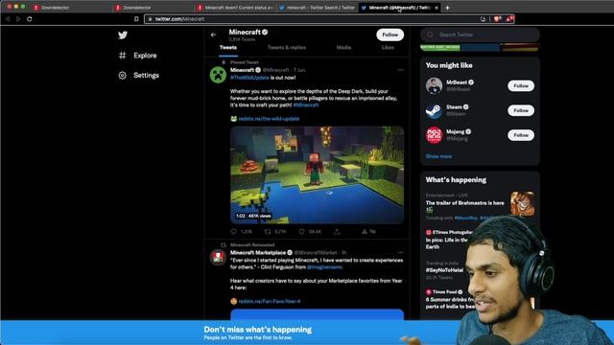The height and width of the screenshot is (345, 614).
Task: Open Minecraft Marketplace avatar
Action: pyautogui.click(x=218, y=258)
